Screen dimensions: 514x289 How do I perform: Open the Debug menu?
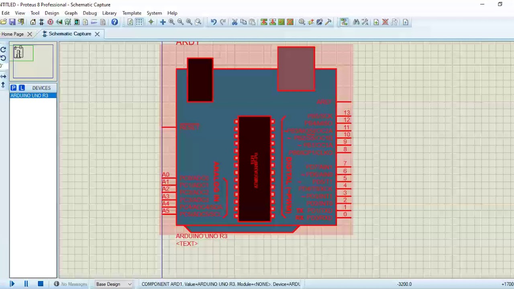tap(90, 13)
